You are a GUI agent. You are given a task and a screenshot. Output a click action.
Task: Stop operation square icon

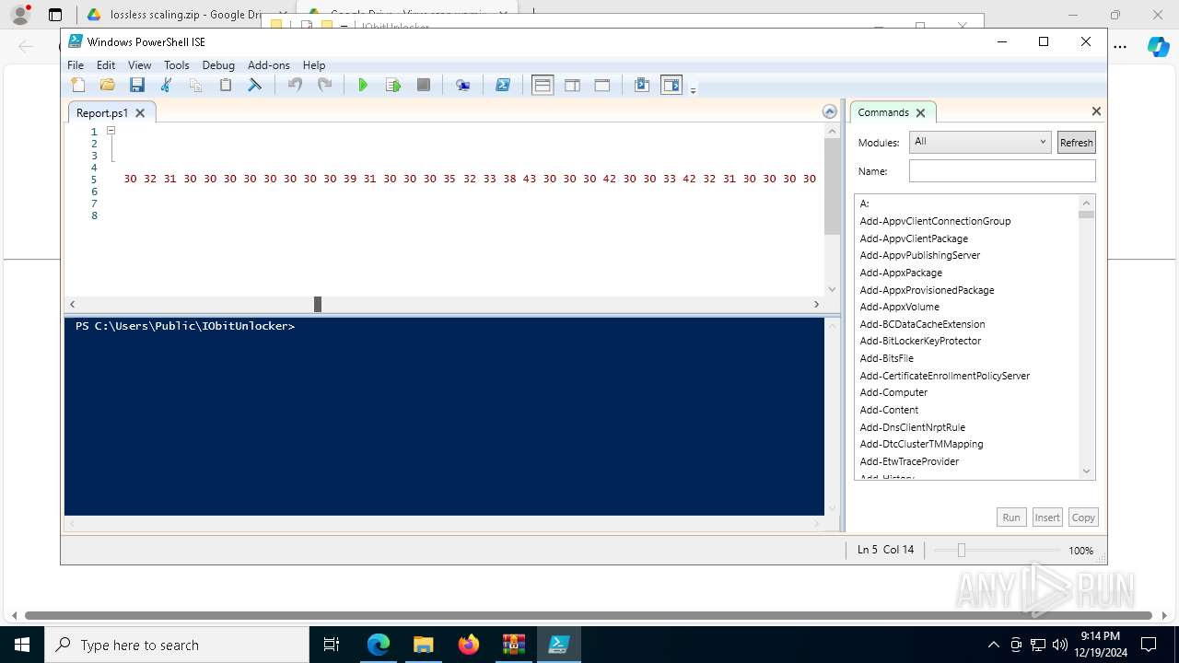click(424, 86)
